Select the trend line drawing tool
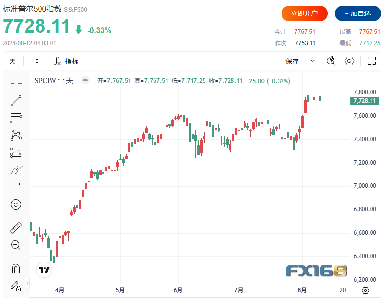 coord(16,101)
